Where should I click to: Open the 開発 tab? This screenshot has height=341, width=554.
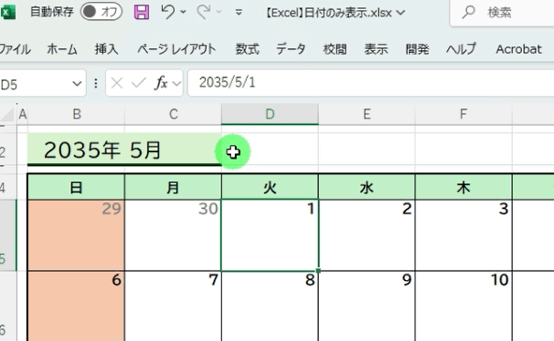417,49
